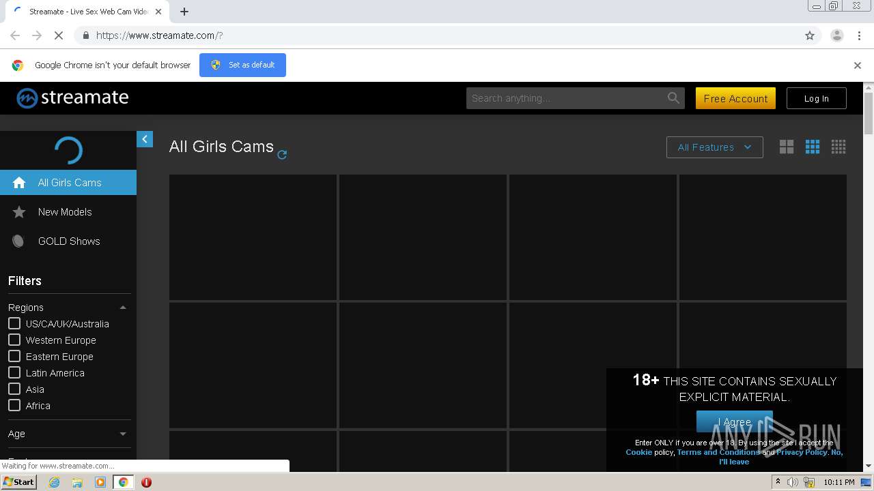Switch to medium grid view
The image size is (874, 491).
click(x=813, y=147)
